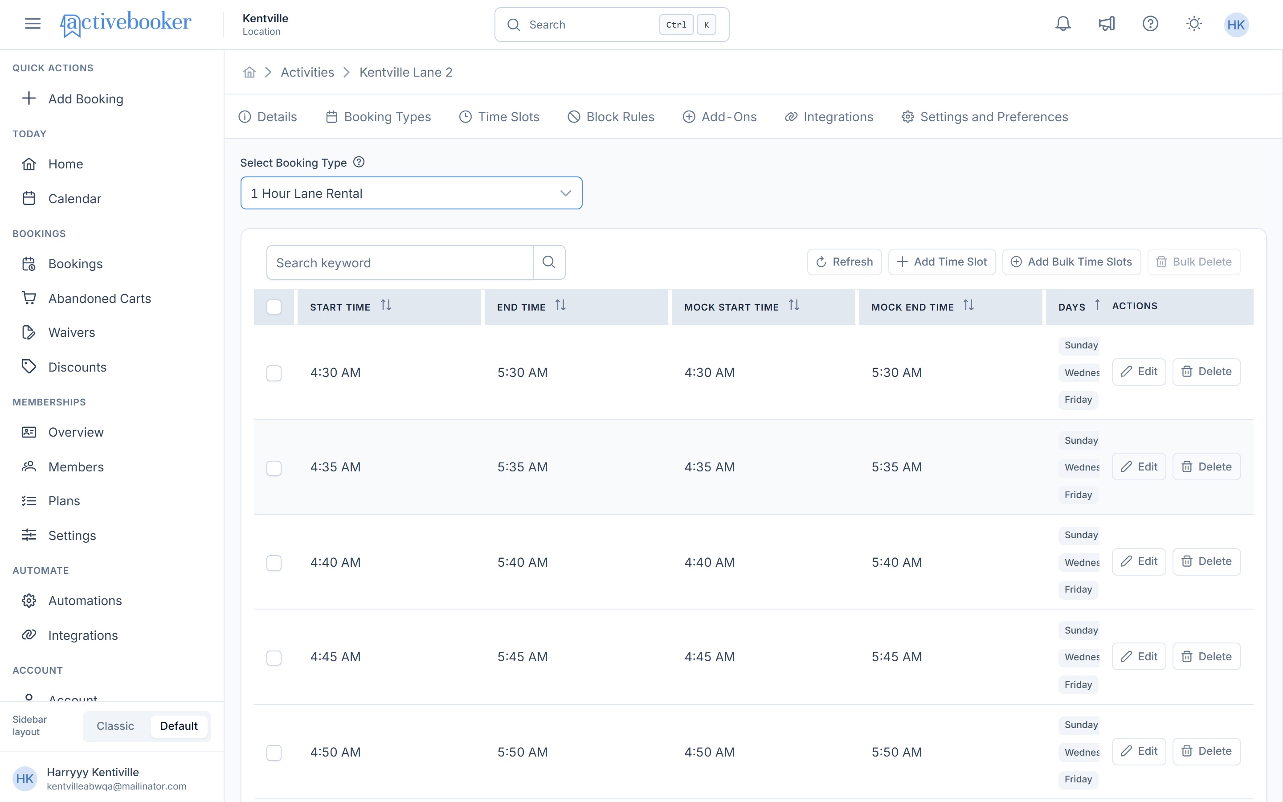Click Kentville Lane 2 breadcrumb

tap(405, 72)
